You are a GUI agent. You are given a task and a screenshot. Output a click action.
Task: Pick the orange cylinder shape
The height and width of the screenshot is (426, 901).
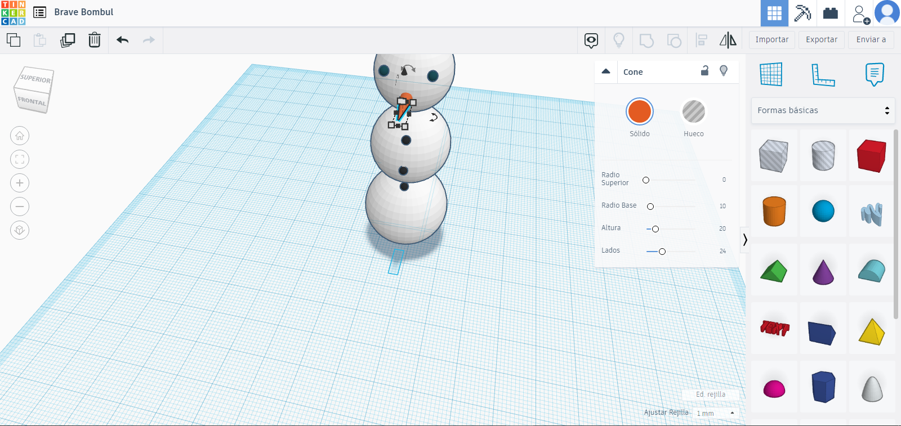coord(774,212)
